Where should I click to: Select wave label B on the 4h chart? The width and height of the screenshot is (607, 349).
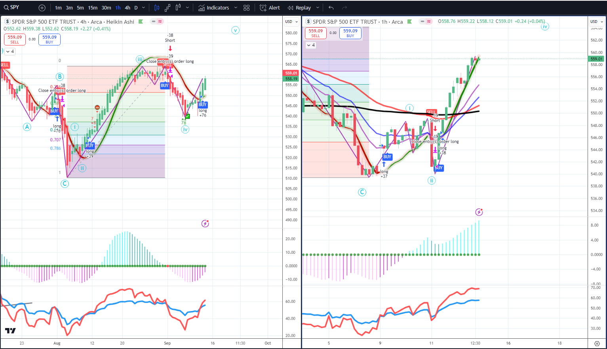[60, 77]
